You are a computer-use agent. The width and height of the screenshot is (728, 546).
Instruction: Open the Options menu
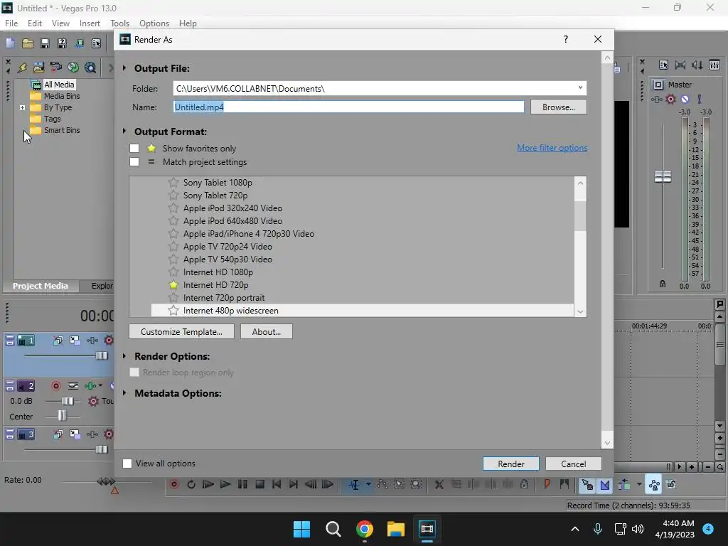[154, 23]
